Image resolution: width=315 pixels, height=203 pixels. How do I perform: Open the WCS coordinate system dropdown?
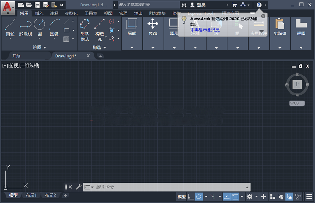[297, 103]
